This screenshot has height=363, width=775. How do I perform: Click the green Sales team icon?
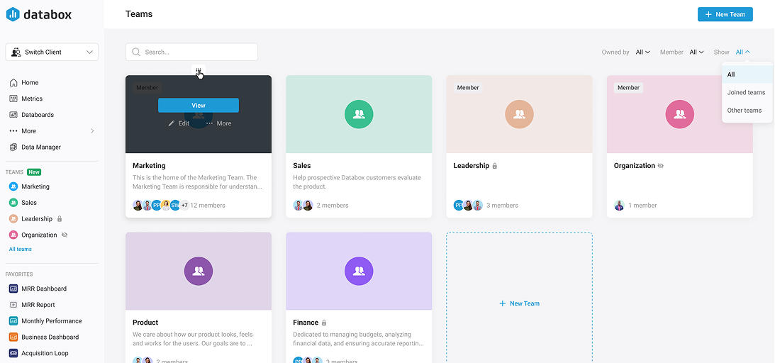pos(359,115)
